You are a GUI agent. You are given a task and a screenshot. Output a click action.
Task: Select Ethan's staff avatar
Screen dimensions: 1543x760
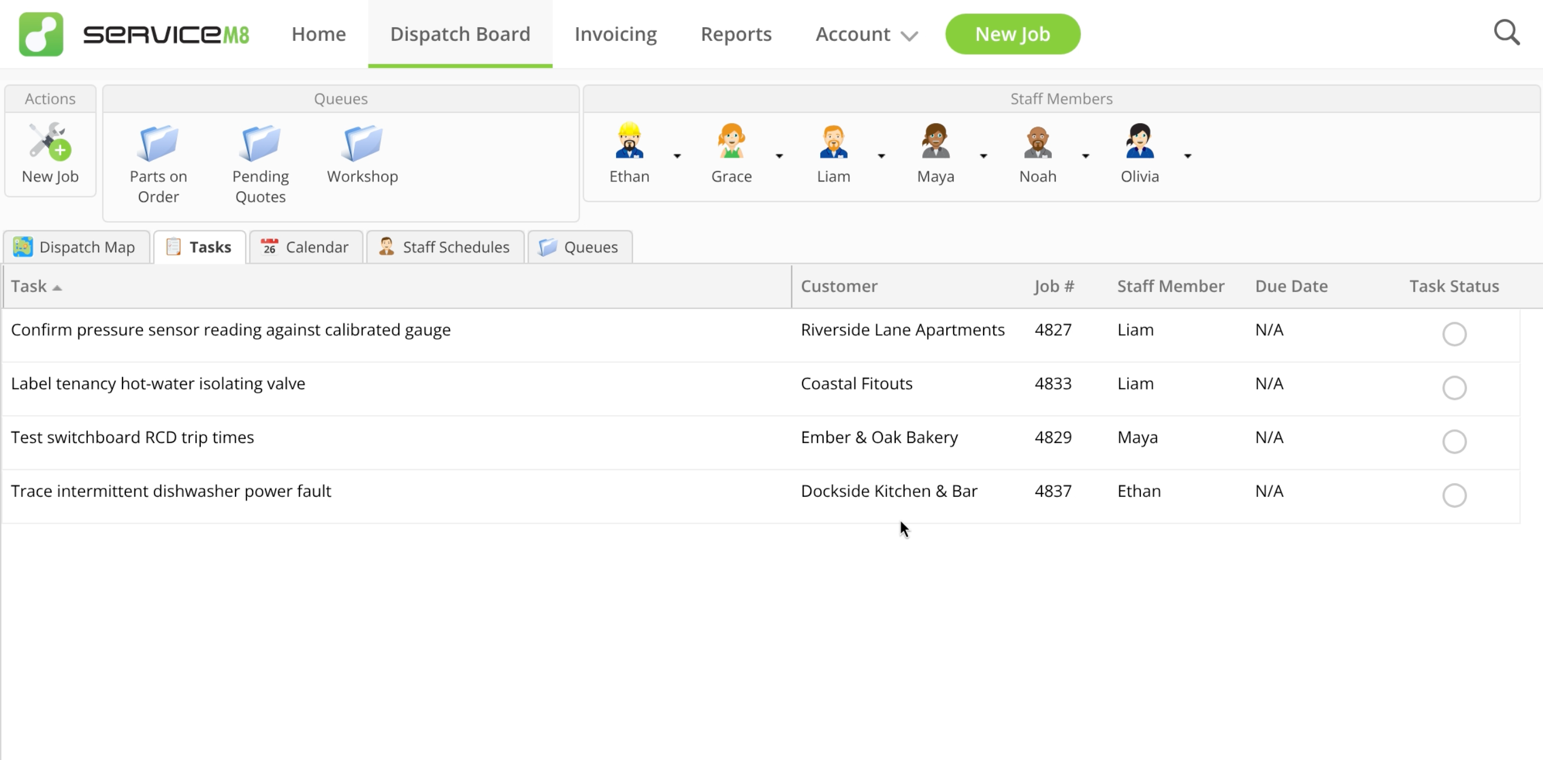tap(629, 141)
